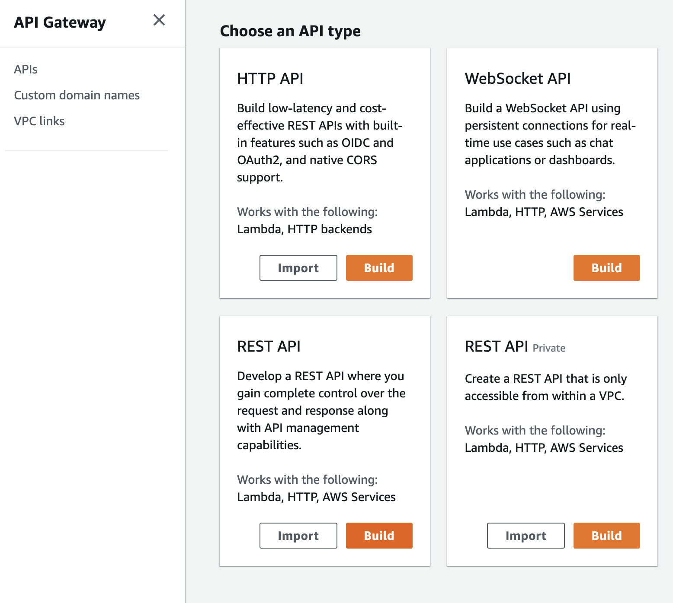The width and height of the screenshot is (673, 603).
Task: Select the Private label beside REST API
Action: coord(549,348)
